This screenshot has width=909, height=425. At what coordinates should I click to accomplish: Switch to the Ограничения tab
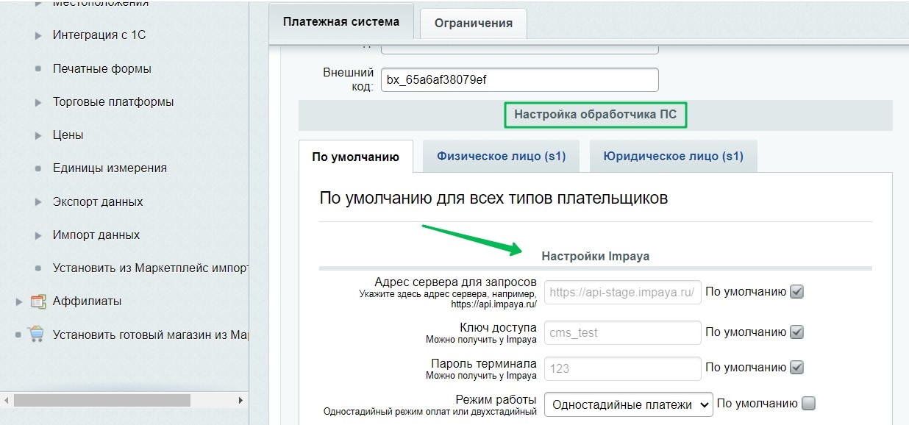pyautogui.click(x=473, y=23)
